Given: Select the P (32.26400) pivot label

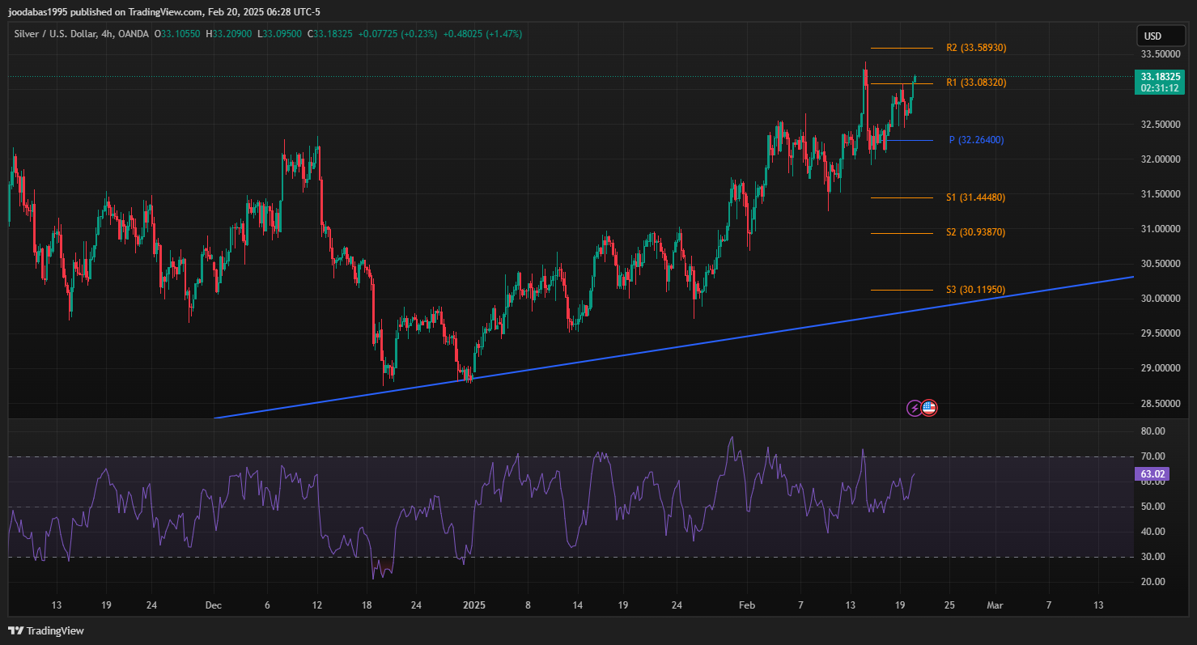Looking at the screenshot, I should click(x=976, y=140).
